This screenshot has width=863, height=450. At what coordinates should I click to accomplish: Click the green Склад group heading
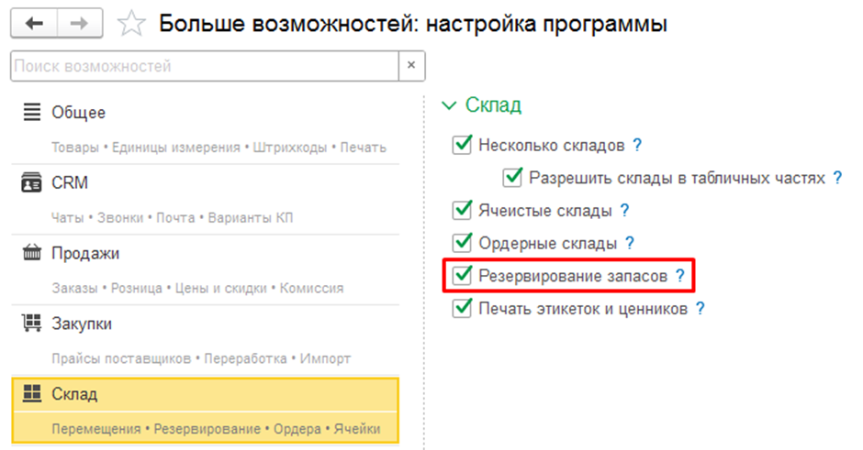[493, 104]
